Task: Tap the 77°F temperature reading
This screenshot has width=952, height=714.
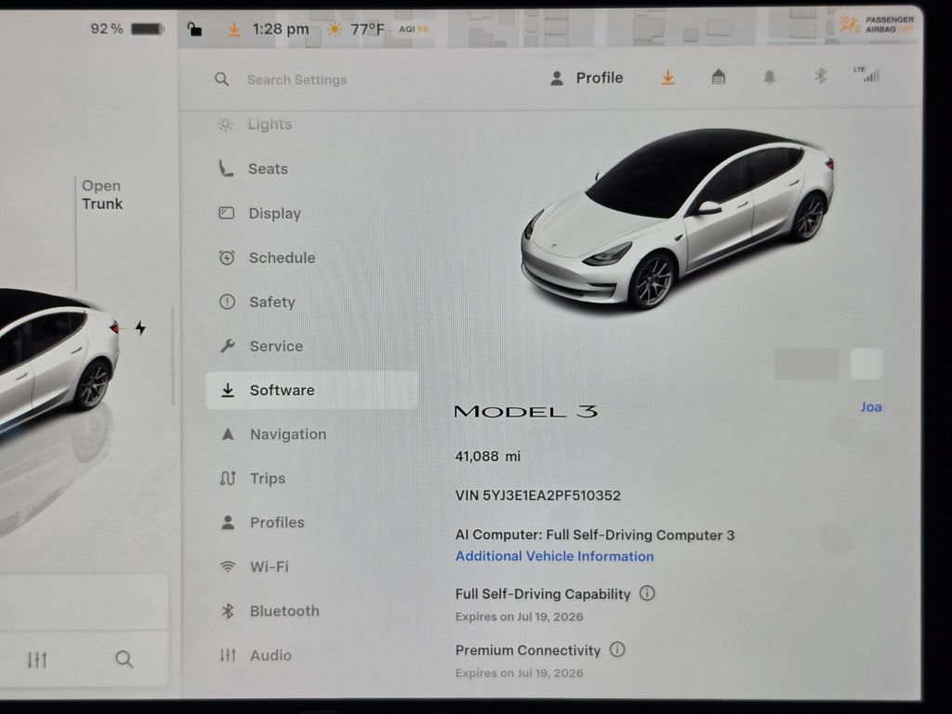Action: pos(367,29)
